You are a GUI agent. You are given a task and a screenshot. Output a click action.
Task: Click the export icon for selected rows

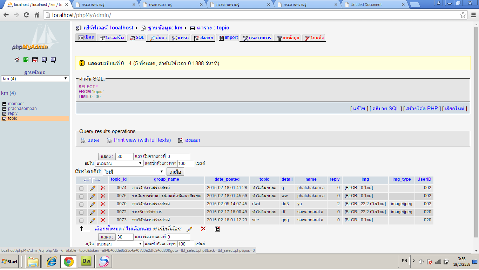217,229
